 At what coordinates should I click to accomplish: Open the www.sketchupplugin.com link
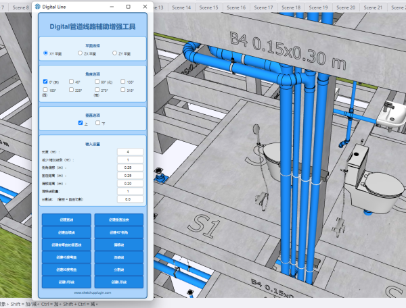click(x=92, y=294)
